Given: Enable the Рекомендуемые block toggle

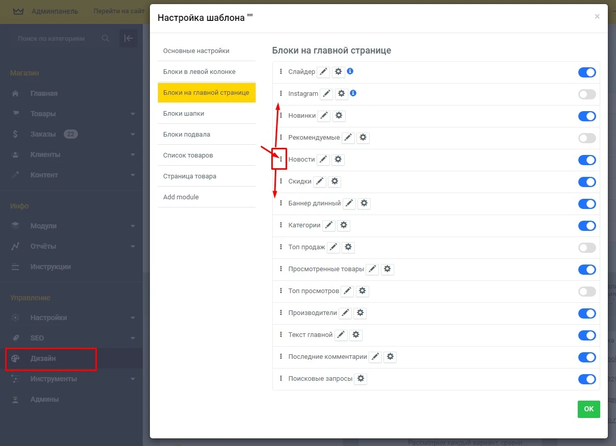Looking at the screenshot, I should [586, 138].
